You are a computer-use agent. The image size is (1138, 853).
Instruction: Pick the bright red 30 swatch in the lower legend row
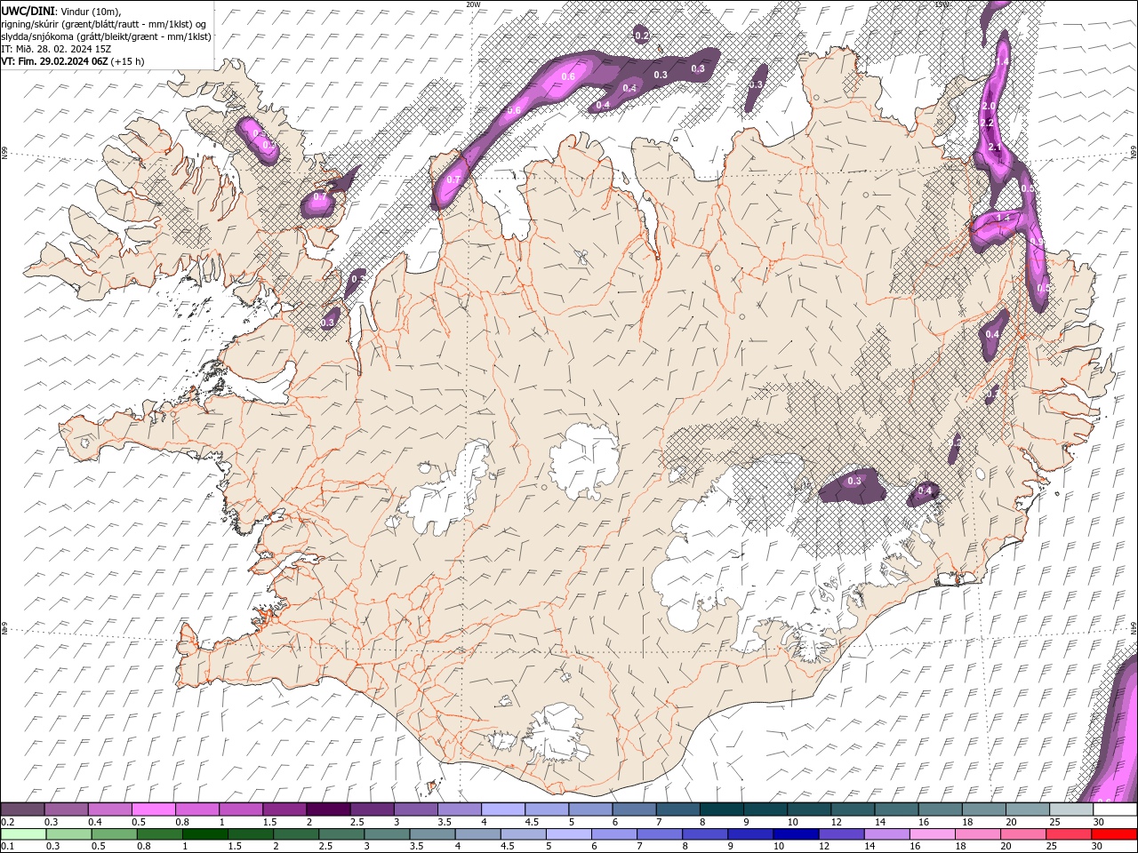coord(1114,834)
